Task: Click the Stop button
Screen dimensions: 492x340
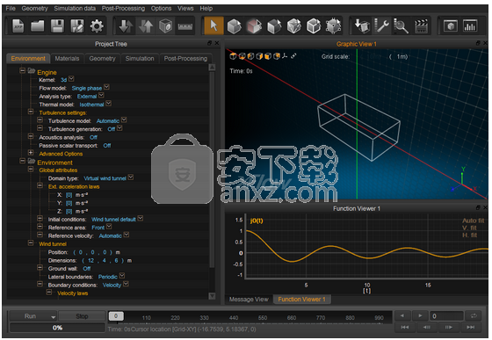Action: (x=82, y=316)
